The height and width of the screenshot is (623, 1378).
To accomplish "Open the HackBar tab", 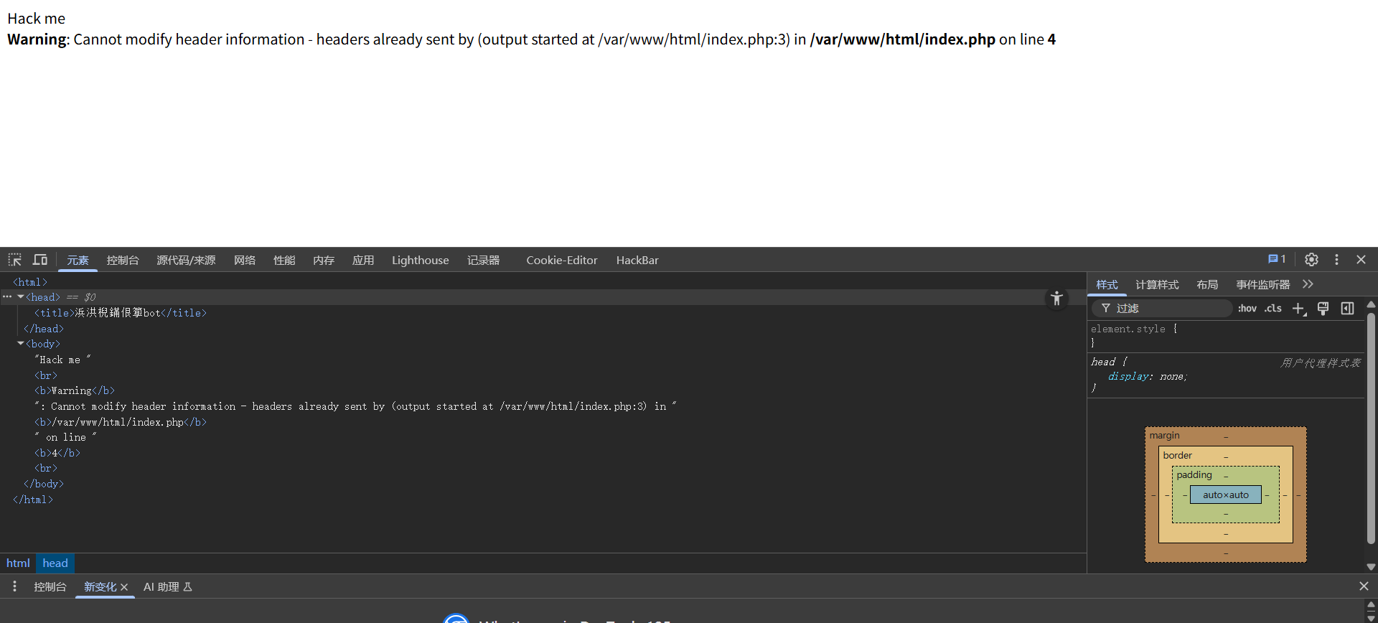I will pos(637,260).
